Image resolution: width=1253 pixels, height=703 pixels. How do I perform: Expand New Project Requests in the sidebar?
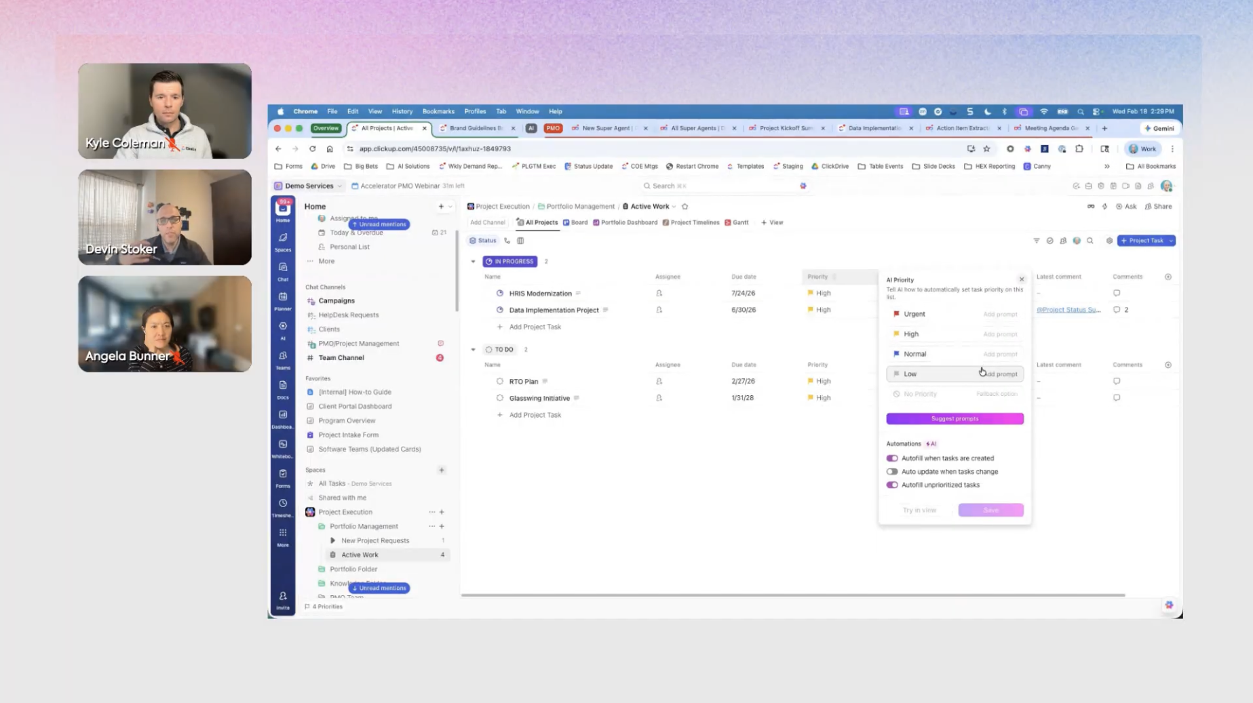point(332,540)
